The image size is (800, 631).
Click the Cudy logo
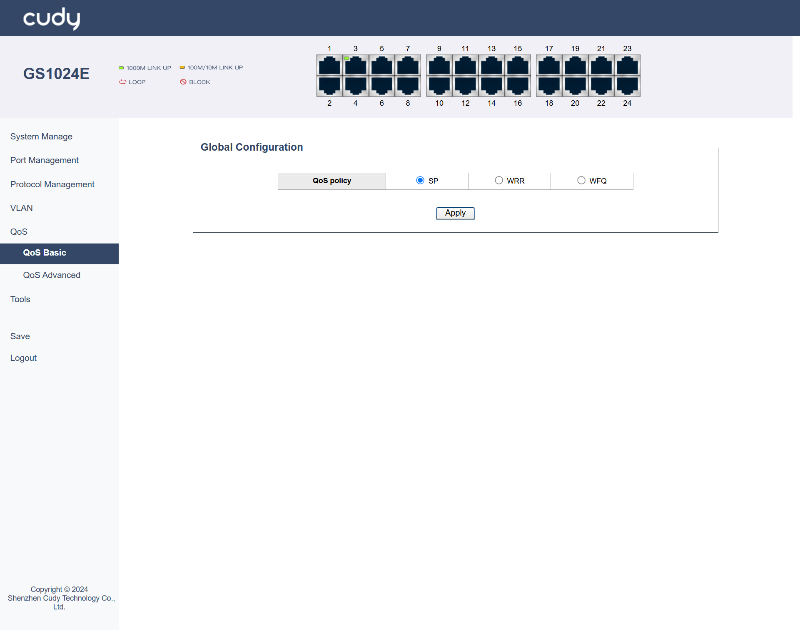pos(52,19)
